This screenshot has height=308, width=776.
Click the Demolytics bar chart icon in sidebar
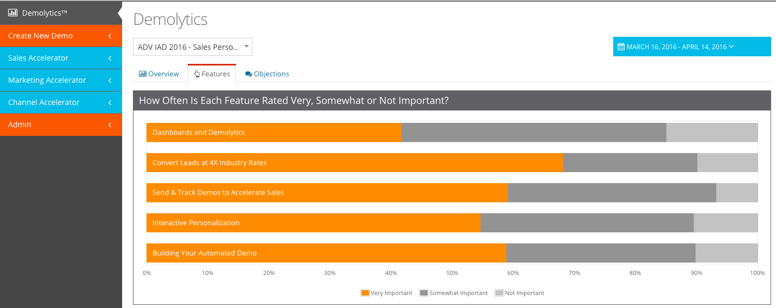(x=12, y=12)
